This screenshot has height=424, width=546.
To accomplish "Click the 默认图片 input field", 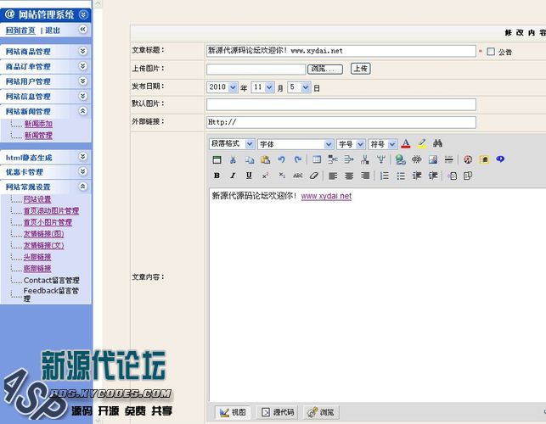I will [341, 104].
